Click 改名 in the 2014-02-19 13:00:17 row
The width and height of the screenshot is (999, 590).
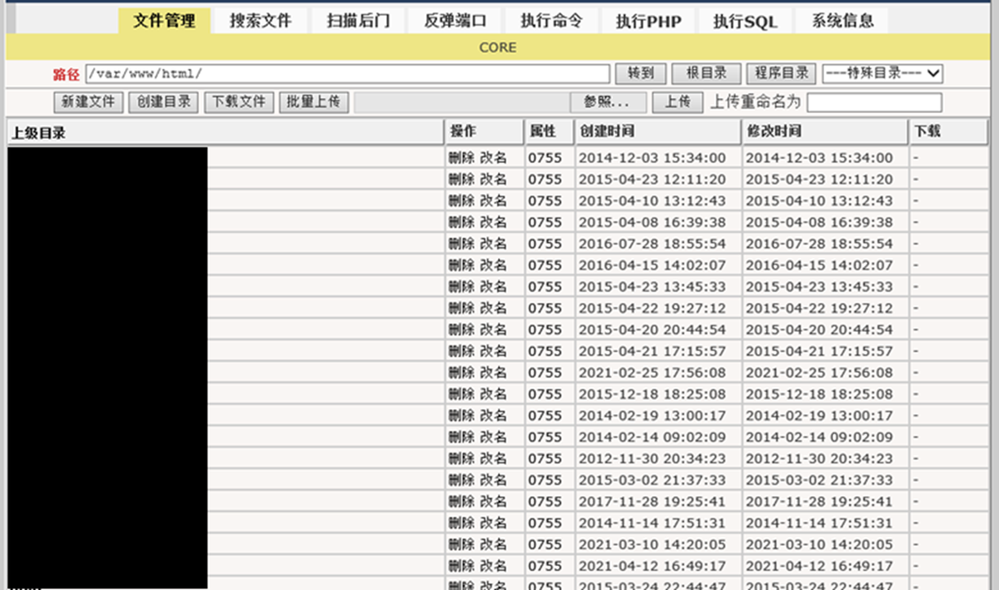[493, 415]
